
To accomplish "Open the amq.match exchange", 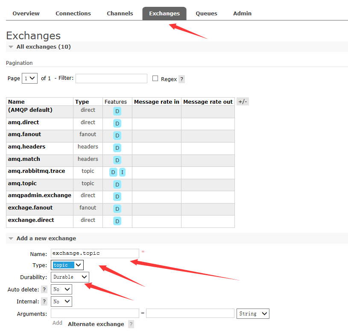I will [x=24, y=159].
